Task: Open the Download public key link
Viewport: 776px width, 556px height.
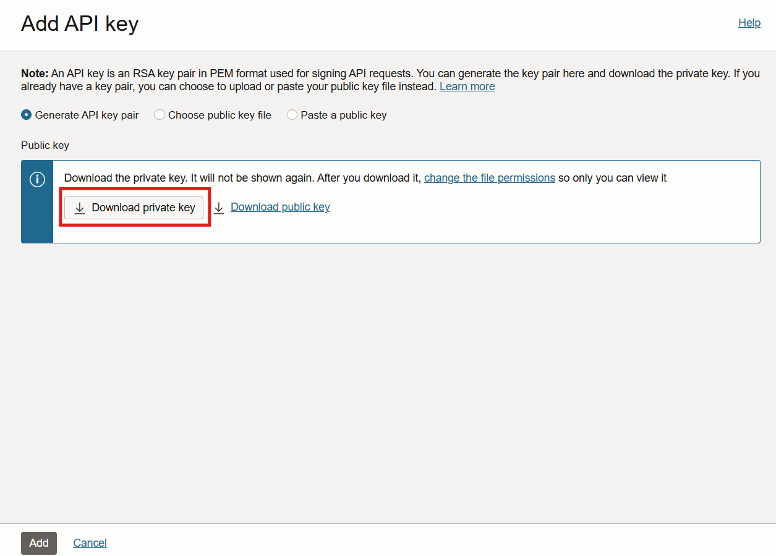Action: tap(279, 207)
